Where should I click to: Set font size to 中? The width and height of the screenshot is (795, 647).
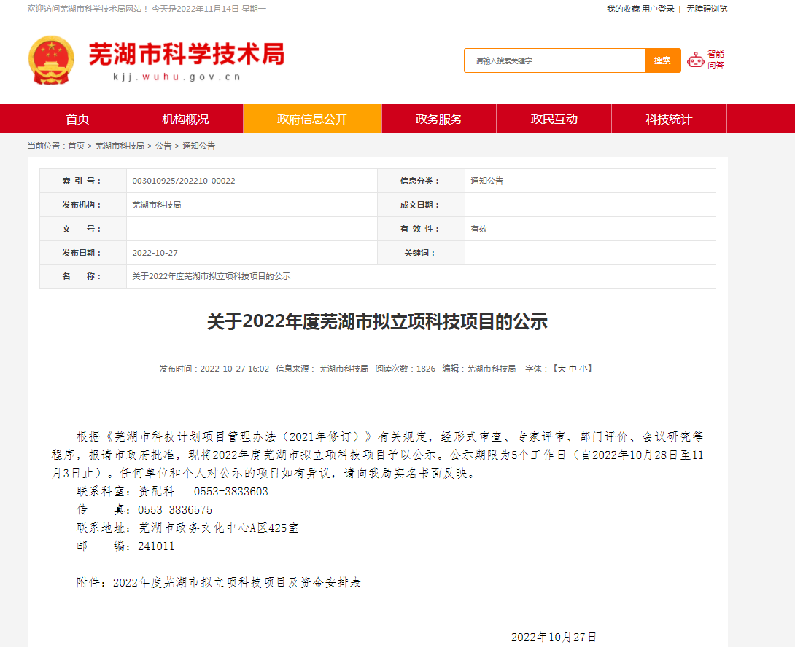pos(573,369)
